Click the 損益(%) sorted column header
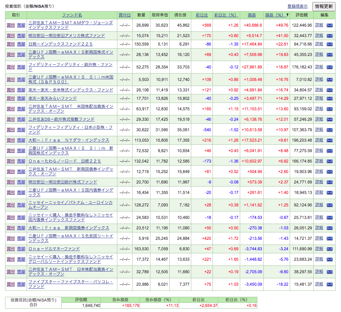Viewport: 341px width, 312px height. 277,15
